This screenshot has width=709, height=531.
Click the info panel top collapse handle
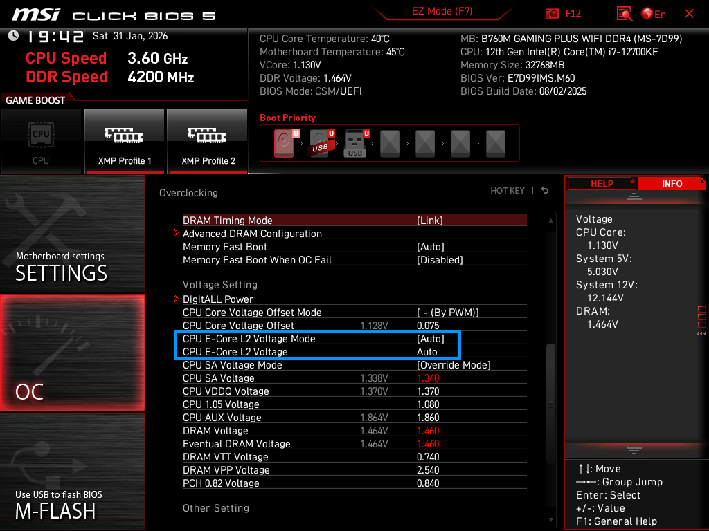[x=634, y=196]
